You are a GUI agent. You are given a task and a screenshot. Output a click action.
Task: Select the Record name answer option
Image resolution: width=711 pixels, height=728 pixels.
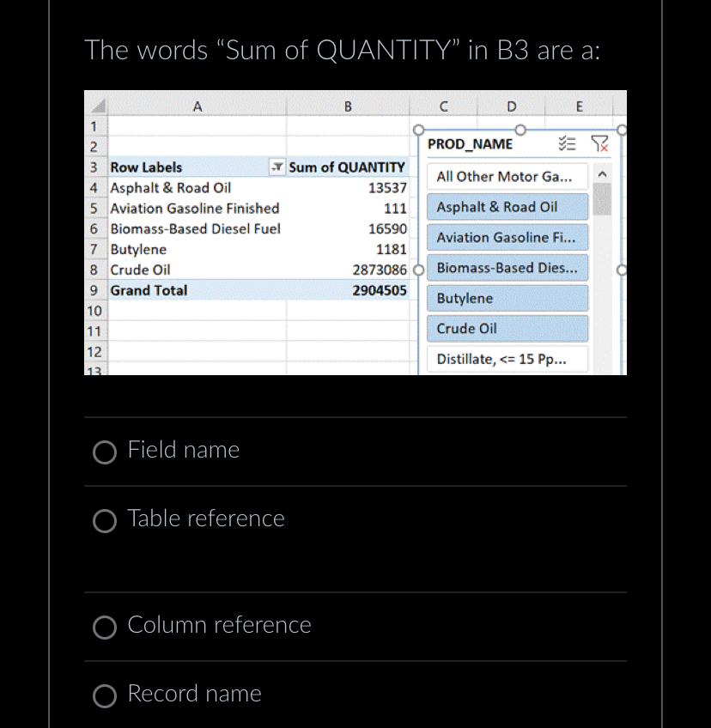[x=105, y=696]
